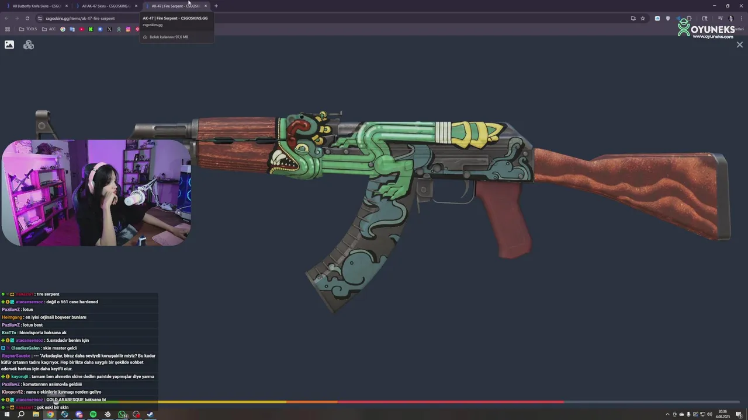Open the taskbar clock showing 20:36
This screenshot has height=420, width=748.
click(x=723, y=414)
